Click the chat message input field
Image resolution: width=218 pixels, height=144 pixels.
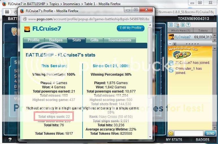(x=189, y=133)
